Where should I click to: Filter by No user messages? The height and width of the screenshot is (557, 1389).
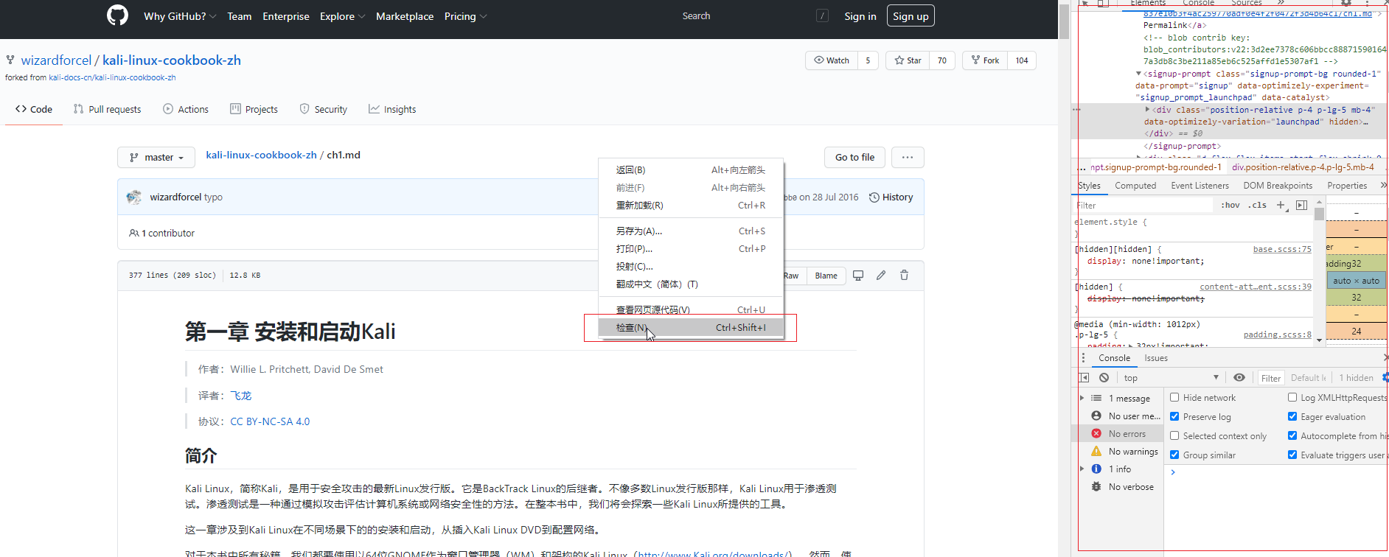[x=1126, y=416]
